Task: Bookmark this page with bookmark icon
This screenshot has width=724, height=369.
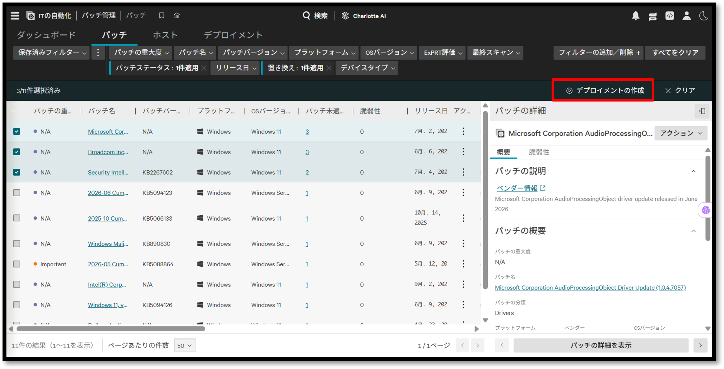Action: point(162,15)
